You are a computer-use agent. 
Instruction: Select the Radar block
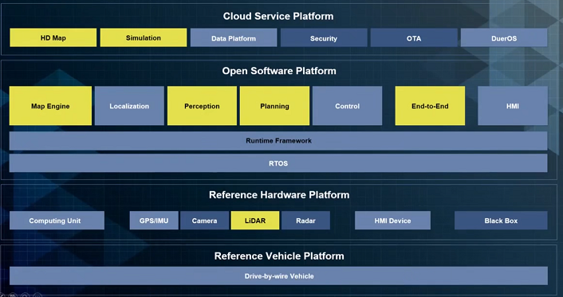[x=305, y=221]
